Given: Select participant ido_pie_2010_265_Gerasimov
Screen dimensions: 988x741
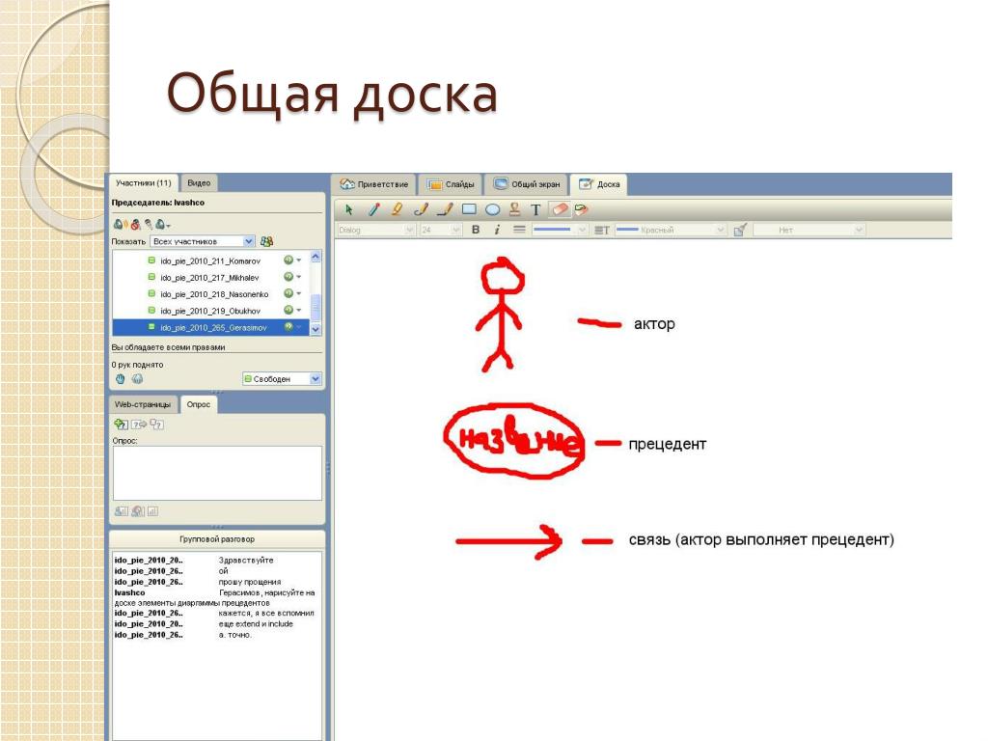Looking at the screenshot, I should tap(210, 328).
